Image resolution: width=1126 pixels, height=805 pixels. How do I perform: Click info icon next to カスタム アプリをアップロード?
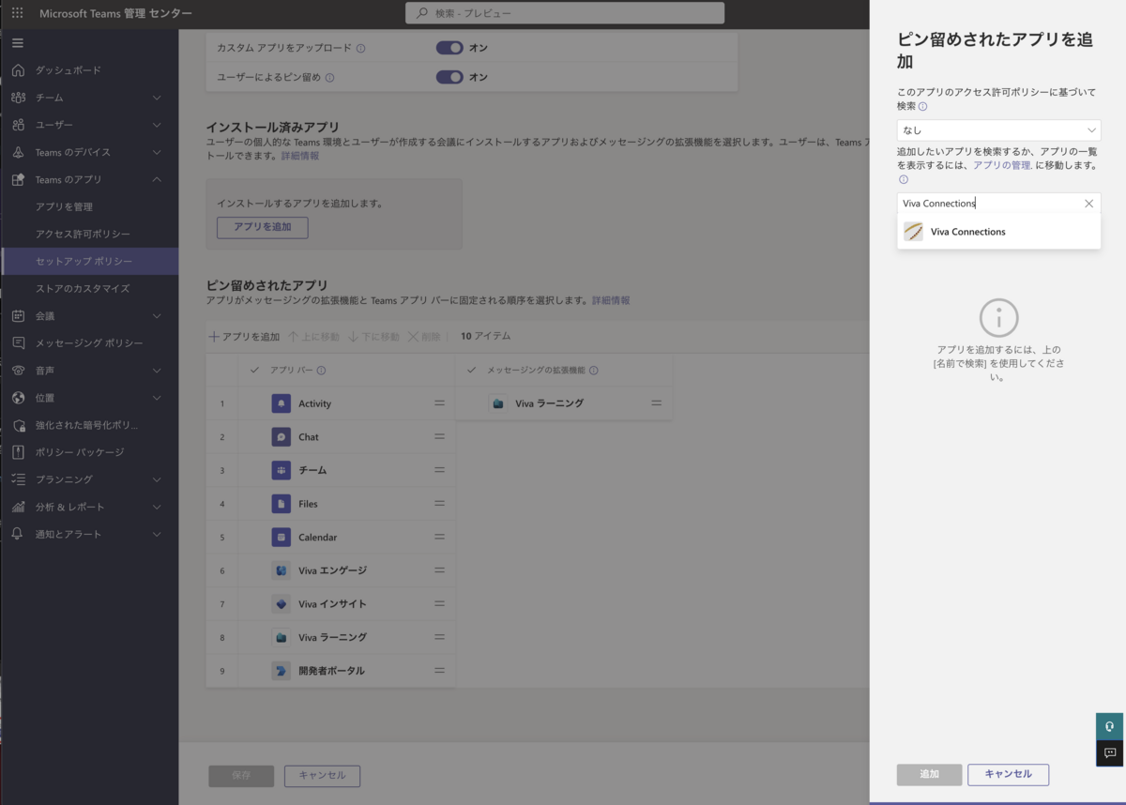point(361,49)
